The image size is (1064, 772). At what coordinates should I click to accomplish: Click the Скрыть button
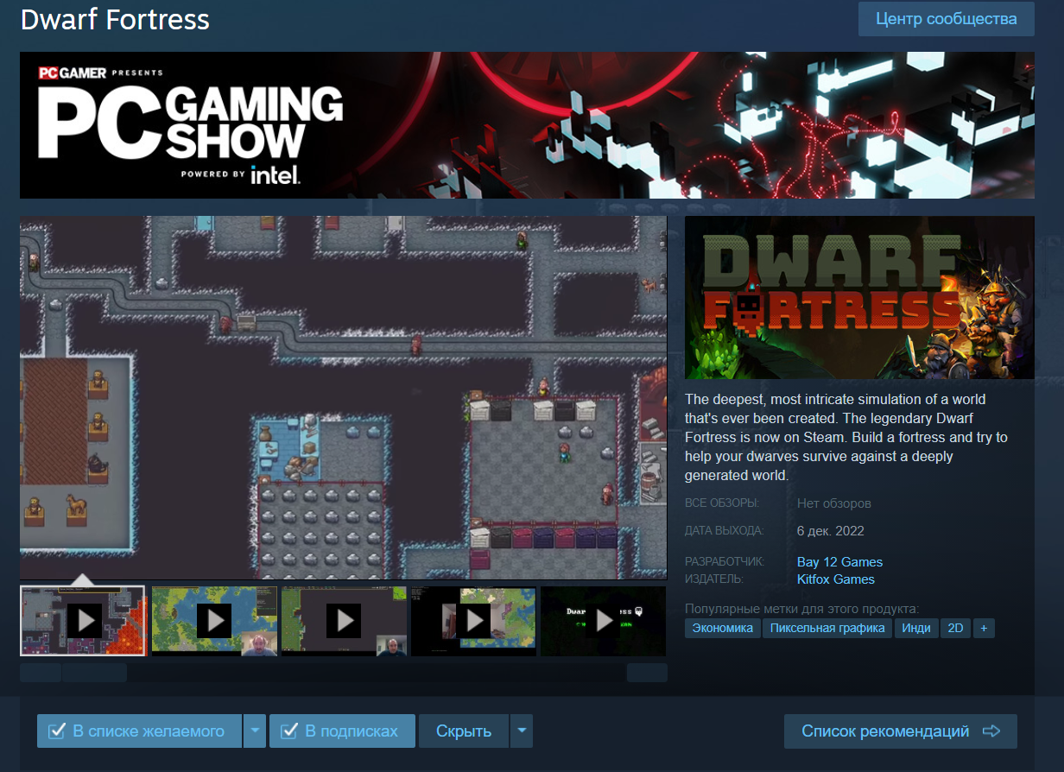464,731
